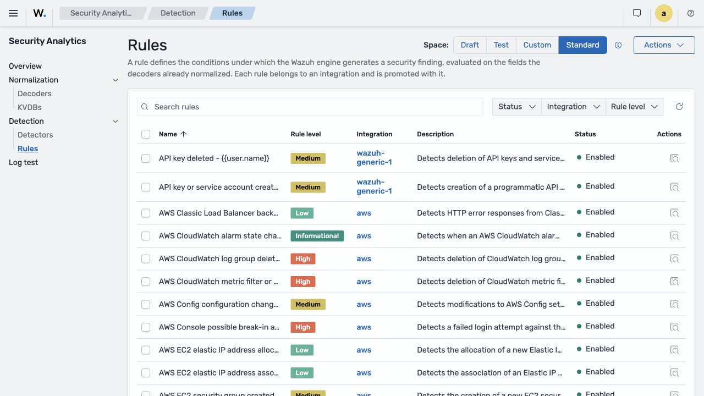The image size is (704, 396).
Task: View details of AWS Classic Load Balancer rule
Action: point(674,213)
